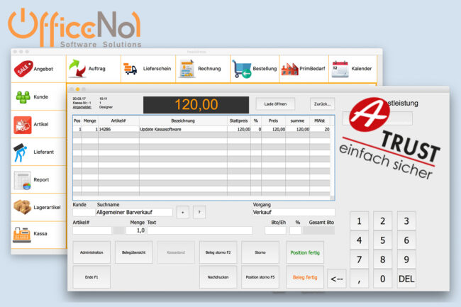Click the orange Beleg fertig button
Viewport: 461px width, 307px height.
coord(305,277)
